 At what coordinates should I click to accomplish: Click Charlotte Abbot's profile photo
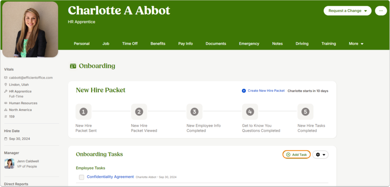click(x=30, y=30)
